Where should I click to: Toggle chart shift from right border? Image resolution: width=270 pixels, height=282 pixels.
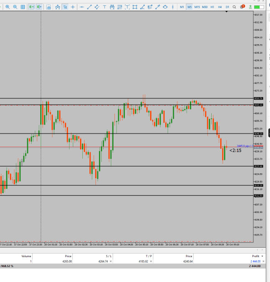39,7
